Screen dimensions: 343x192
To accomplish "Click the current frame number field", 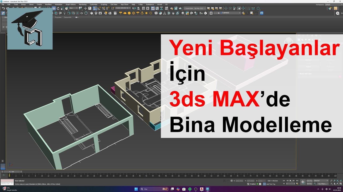I will 290,184.
